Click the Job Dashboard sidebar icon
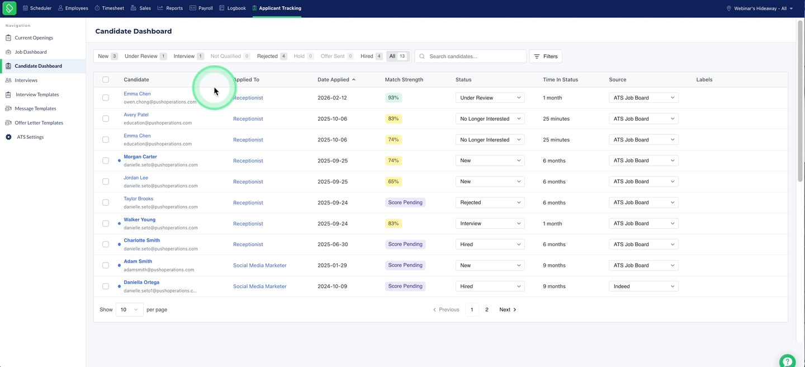The image size is (805, 367). click(x=8, y=52)
